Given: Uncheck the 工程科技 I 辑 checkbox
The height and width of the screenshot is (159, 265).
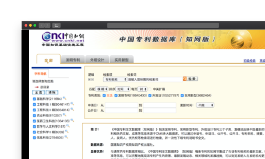Looking at the screenshot, I should pos(34,104).
